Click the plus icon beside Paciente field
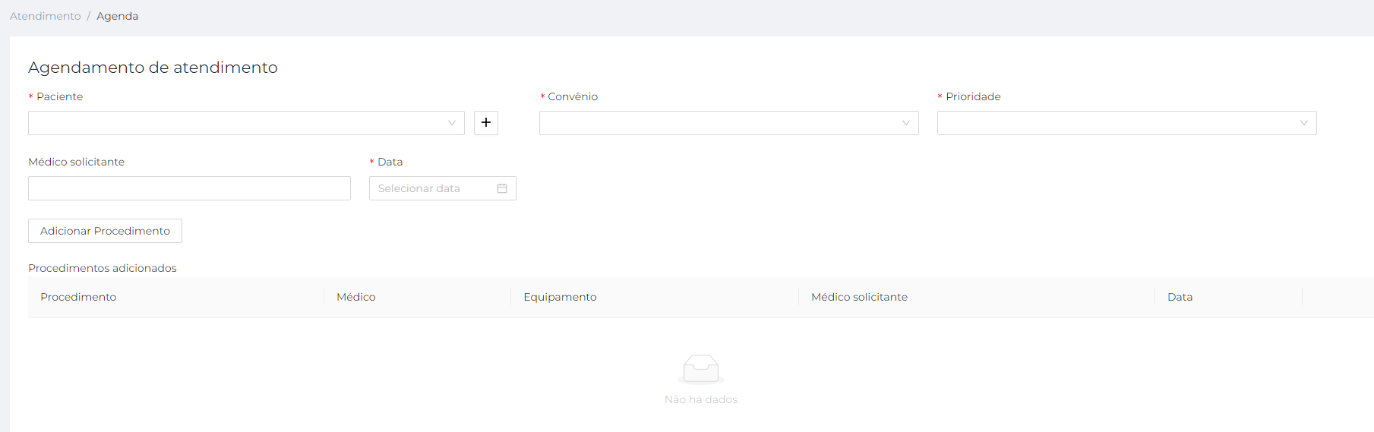The width and height of the screenshot is (1374, 432). coord(486,123)
